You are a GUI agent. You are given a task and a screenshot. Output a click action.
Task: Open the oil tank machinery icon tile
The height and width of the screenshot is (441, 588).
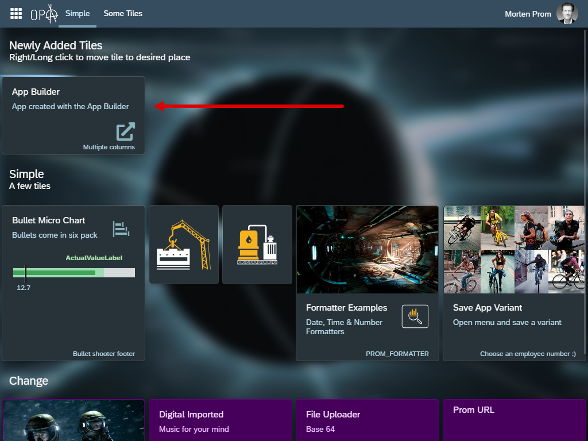point(257,245)
